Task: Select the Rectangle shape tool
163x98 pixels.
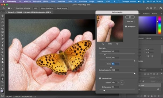Action: (2, 75)
